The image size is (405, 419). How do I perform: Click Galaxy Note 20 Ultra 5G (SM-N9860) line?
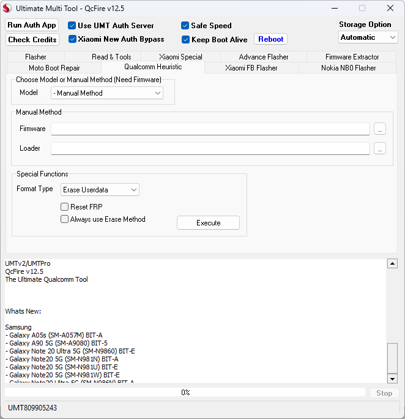70,351
